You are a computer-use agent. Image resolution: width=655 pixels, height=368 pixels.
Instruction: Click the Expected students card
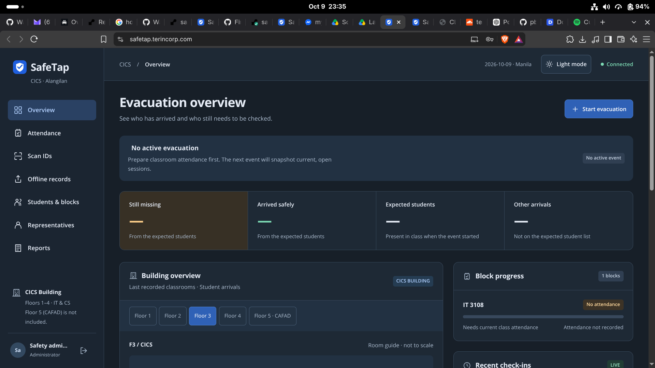(440, 220)
